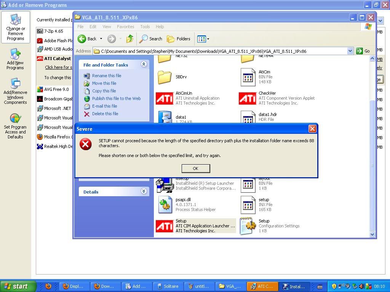Open the File menu in Explorer
The width and height of the screenshot is (390, 292).
point(80,27)
